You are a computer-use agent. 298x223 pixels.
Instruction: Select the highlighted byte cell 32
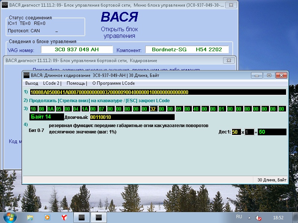point(153,109)
